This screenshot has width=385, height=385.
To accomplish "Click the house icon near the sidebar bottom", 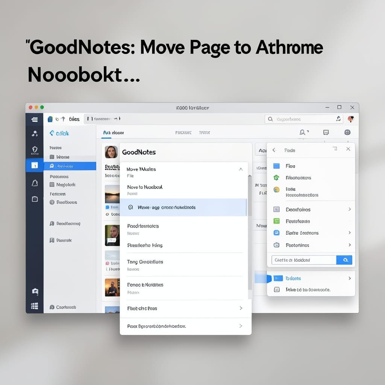I will [35, 291].
